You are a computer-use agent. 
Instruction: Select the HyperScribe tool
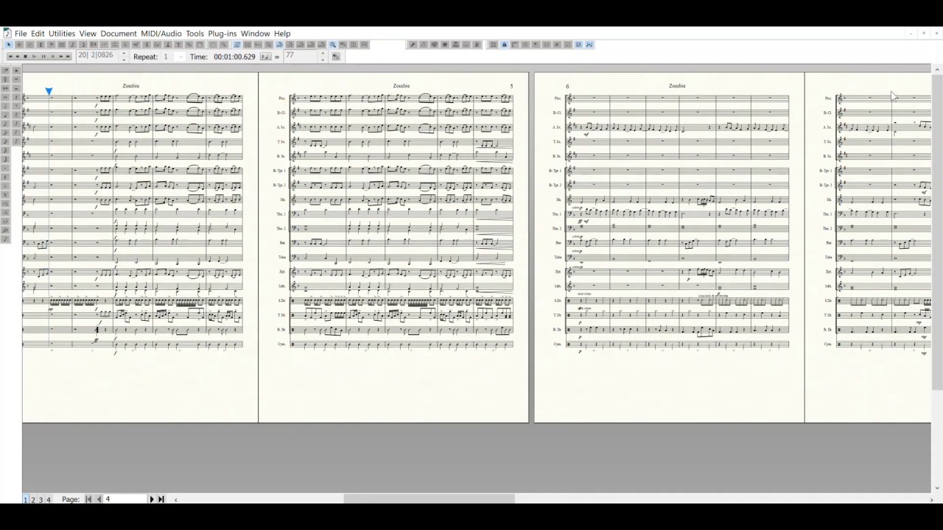(x=94, y=44)
